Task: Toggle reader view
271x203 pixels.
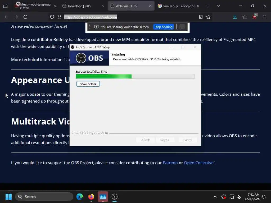Action: 201,17
